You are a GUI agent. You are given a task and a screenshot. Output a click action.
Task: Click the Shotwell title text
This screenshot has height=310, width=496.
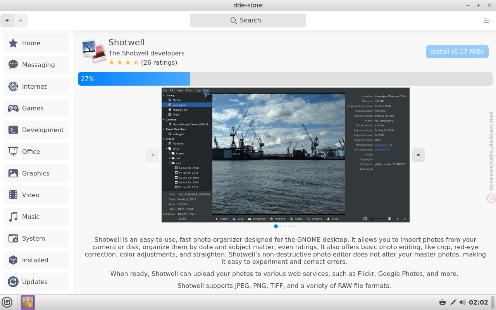tap(127, 43)
